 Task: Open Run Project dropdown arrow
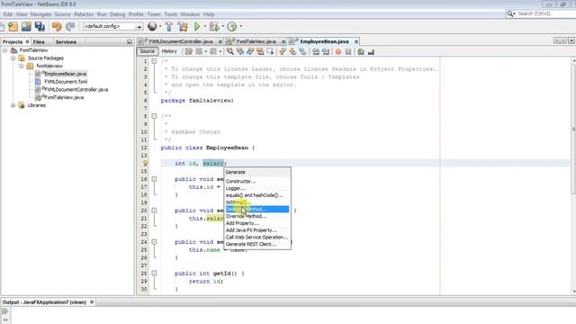[205, 26]
